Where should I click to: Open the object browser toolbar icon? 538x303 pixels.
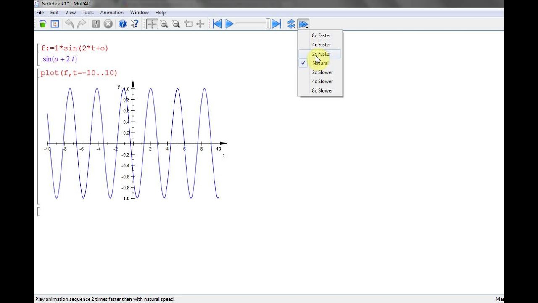point(55,24)
